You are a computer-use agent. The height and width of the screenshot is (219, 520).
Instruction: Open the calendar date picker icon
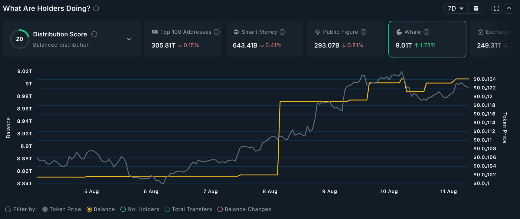pos(476,8)
